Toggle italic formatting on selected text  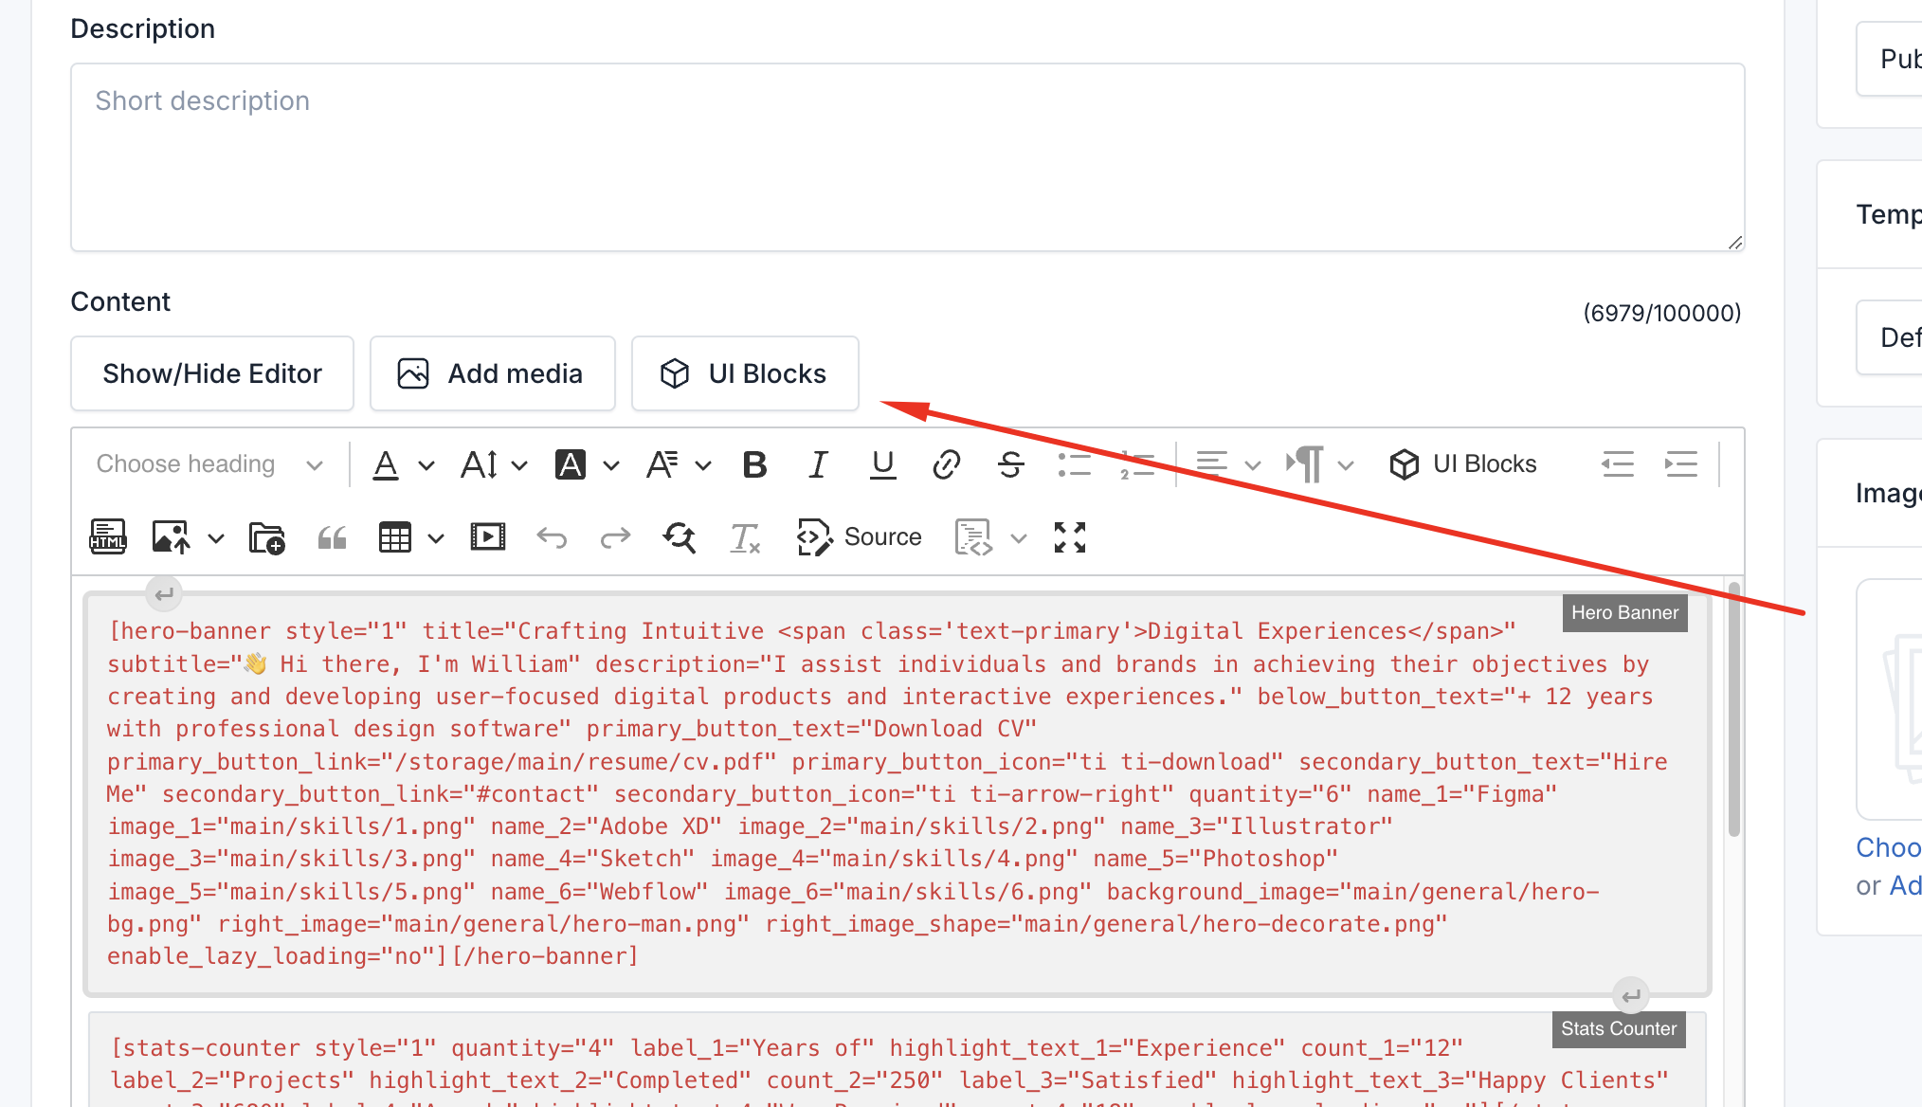point(819,463)
